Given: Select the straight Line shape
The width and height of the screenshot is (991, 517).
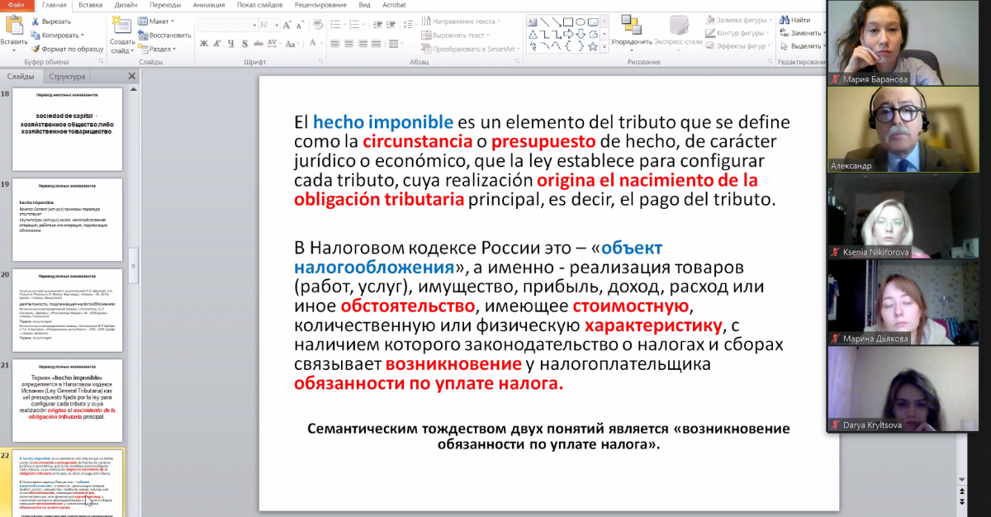Looking at the screenshot, I should 544,21.
